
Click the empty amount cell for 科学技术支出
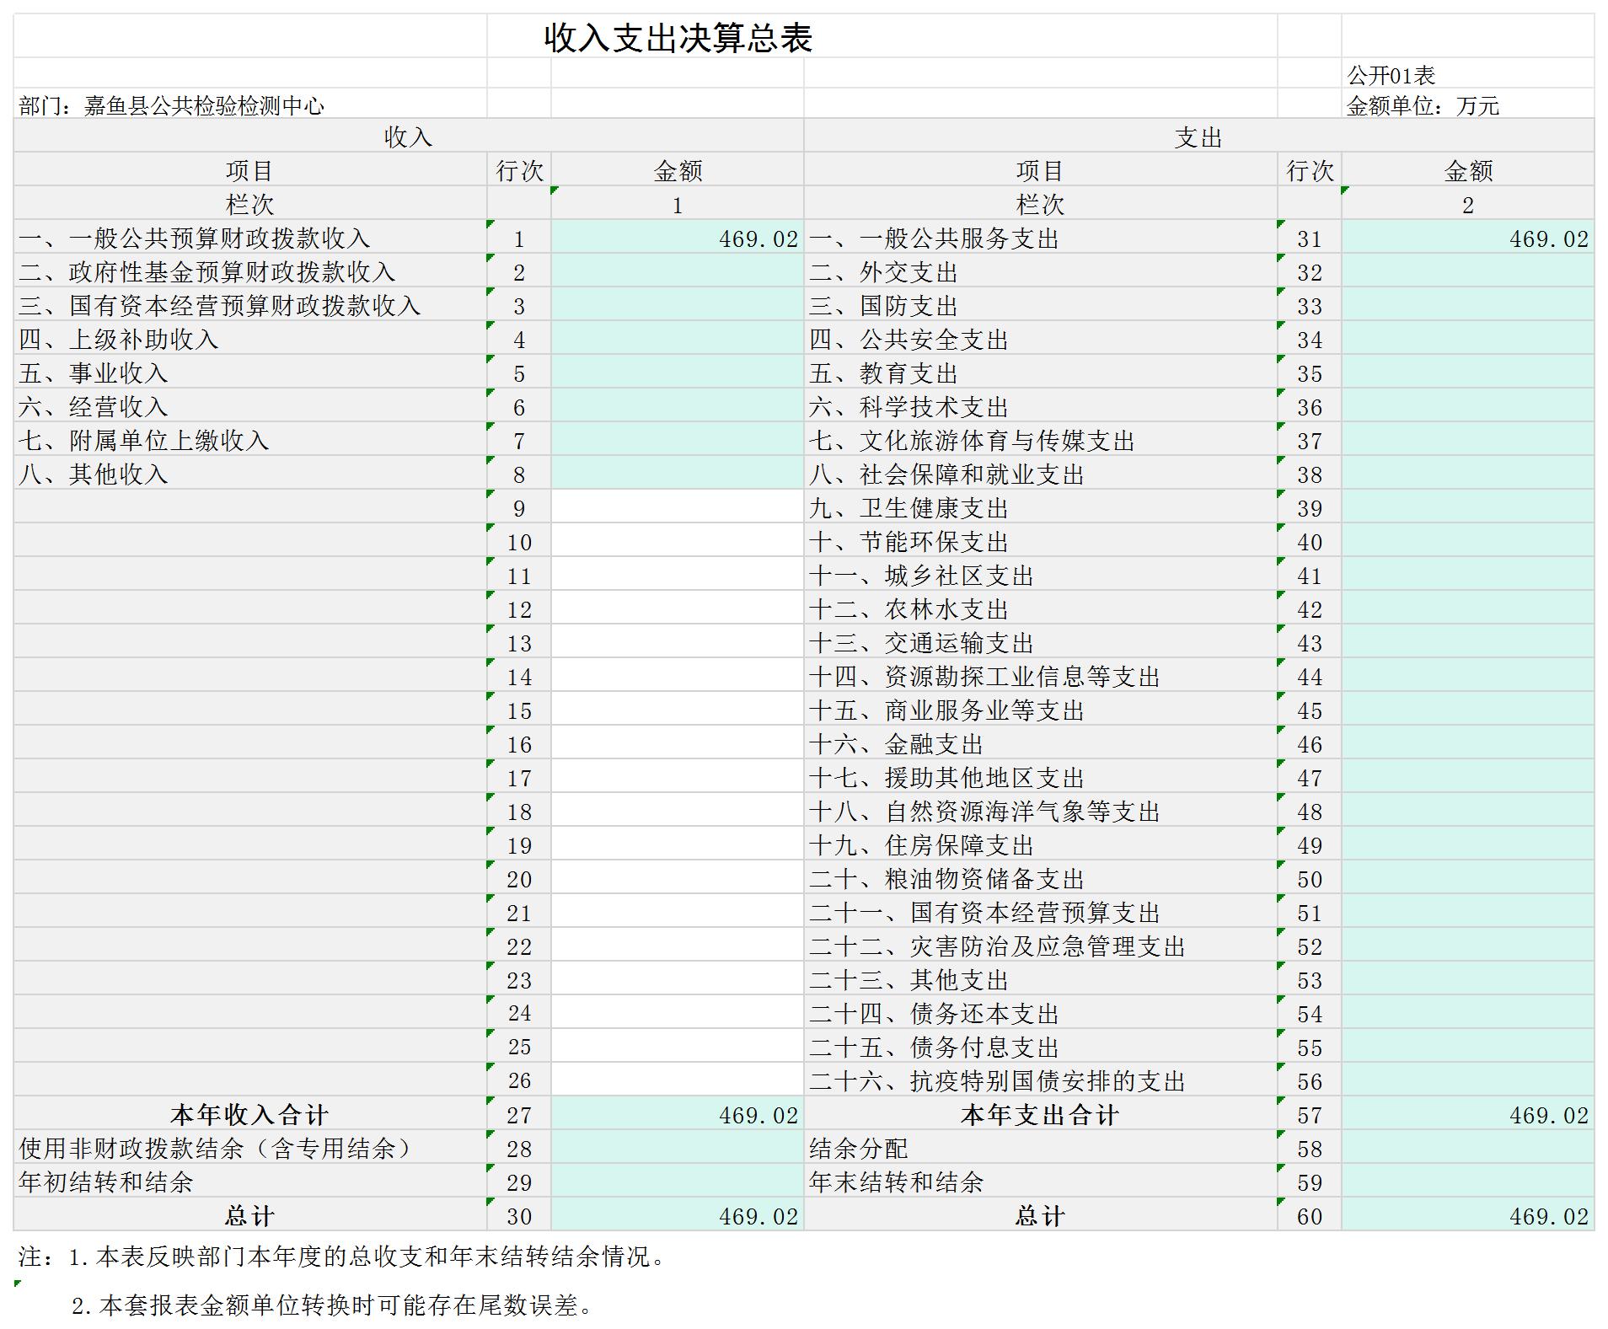coord(1467,407)
